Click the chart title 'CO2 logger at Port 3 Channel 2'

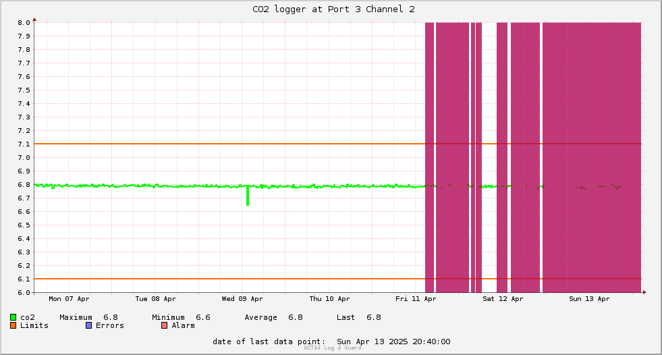(333, 9)
